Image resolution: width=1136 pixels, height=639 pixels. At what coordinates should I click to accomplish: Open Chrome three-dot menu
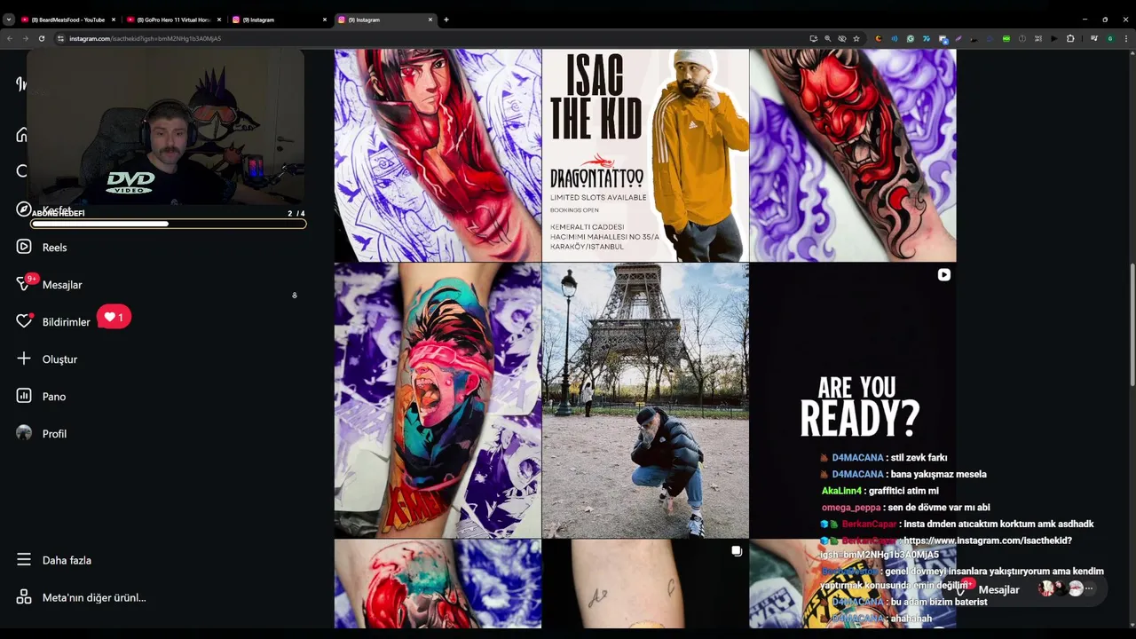tap(1126, 38)
